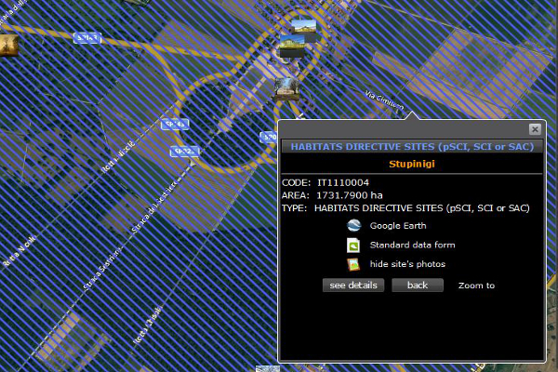The image size is (558, 372).
Task: Click the area value 1731.7900 ha
Action: tap(350, 195)
